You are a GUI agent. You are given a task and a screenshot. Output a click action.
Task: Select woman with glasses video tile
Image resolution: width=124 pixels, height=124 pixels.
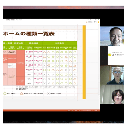click(112, 94)
